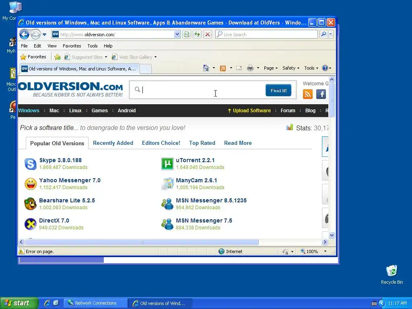Switch to Recently Added tab

pyautogui.click(x=113, y=143)
